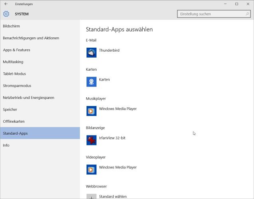Focus the Einstellung suchen search field
This screenshot has width=254, height=199.
coord(214,14)
